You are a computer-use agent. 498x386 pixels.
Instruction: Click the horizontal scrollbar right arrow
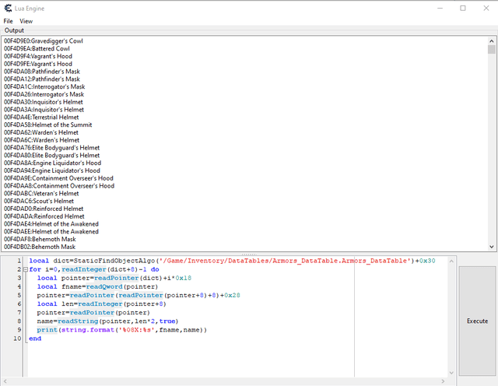pyautogui.click(x=443, y=381)
